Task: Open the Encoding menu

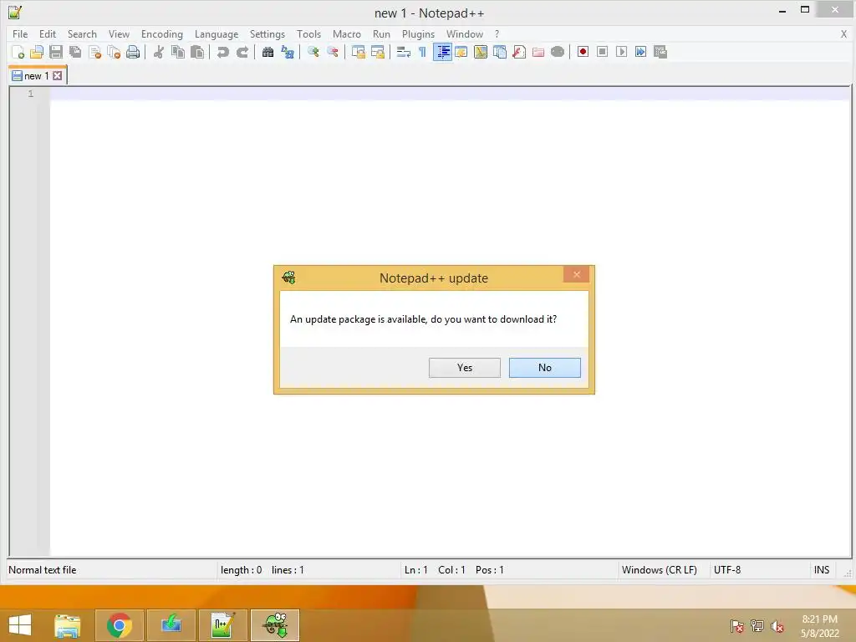Action: [162, 33]
